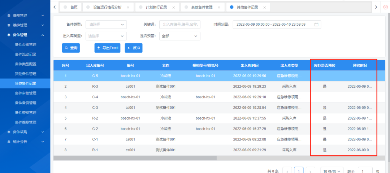
Task: Open 备件类型配置 in sidebar
Action: click(x=26, y=64)
